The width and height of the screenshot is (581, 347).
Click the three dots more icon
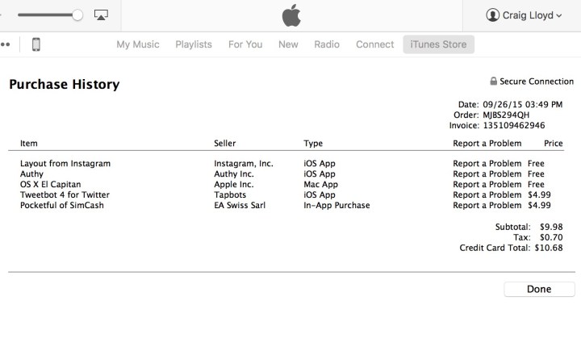[x=5, y=44]
